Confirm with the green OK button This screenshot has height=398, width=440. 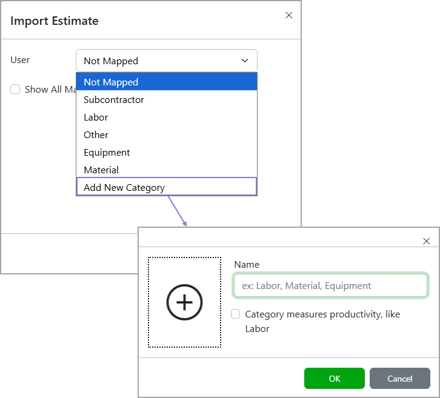click(x=334, y=379)
